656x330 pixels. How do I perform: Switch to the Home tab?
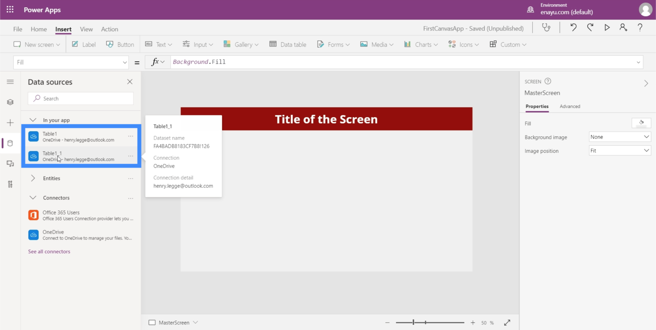[x=39, y=29]
